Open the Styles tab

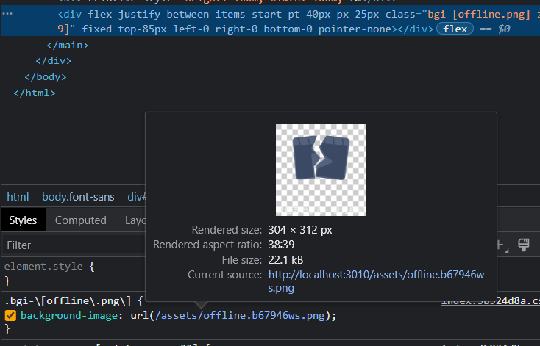[23, 220]
